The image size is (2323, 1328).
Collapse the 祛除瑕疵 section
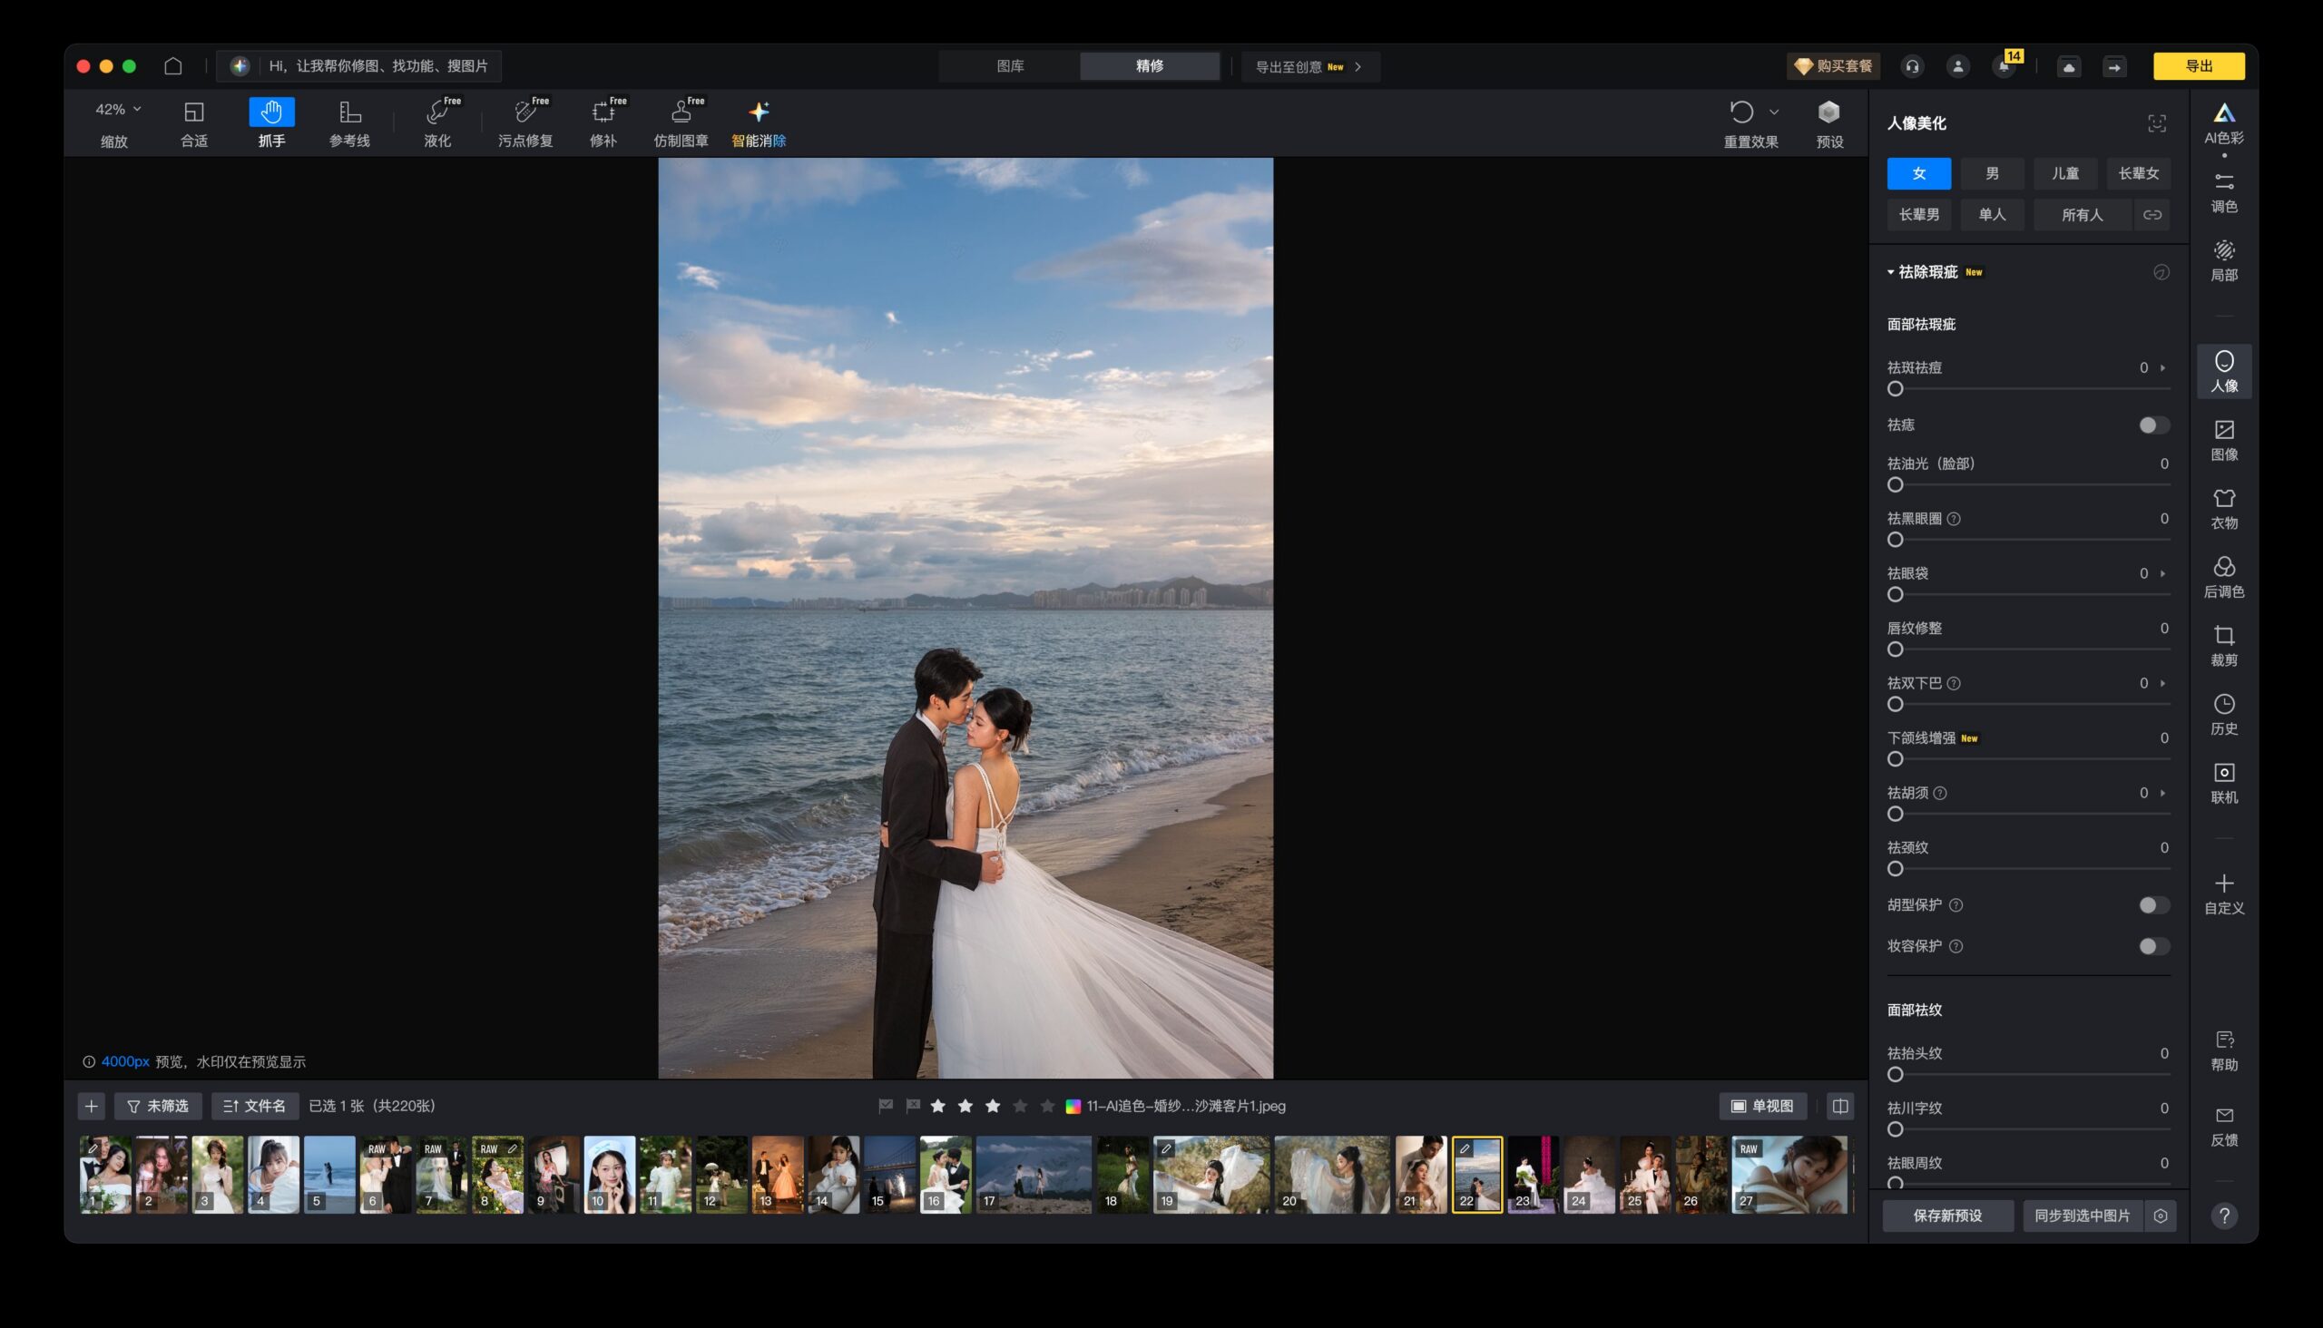coord(1890,272)
